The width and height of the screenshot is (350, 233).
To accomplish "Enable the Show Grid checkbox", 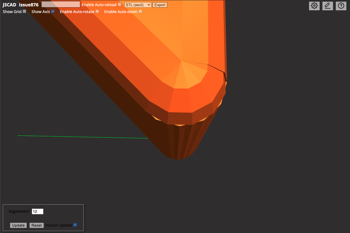I will coord(24,11).
